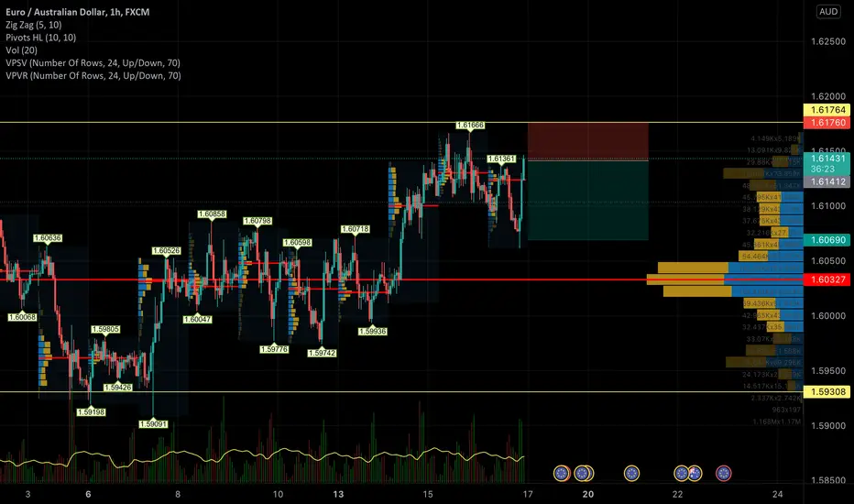Click the 1.60598 pivot high label
The width and height of the screenshot is (854, 504).
[x=297, y=243]
